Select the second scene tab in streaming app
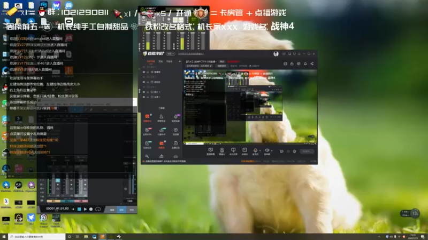Image resolution: width=428 pixels, height=240 pixels. coord(161,61)
